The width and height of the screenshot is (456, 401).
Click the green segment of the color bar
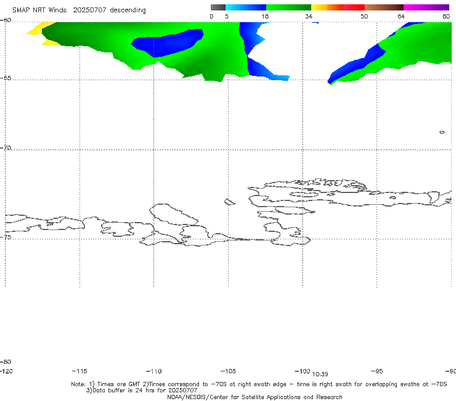[x=288, y=7]
